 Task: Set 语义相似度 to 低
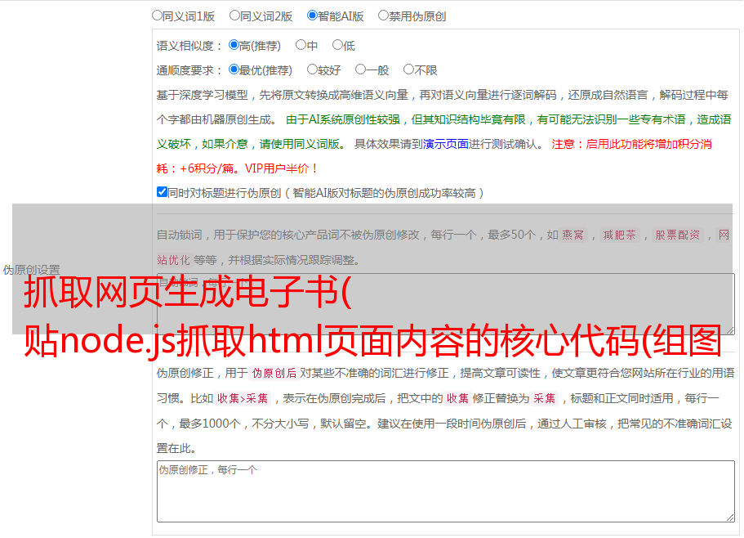337,45
